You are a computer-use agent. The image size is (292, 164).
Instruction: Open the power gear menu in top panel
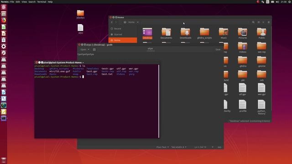pos(290,2)
